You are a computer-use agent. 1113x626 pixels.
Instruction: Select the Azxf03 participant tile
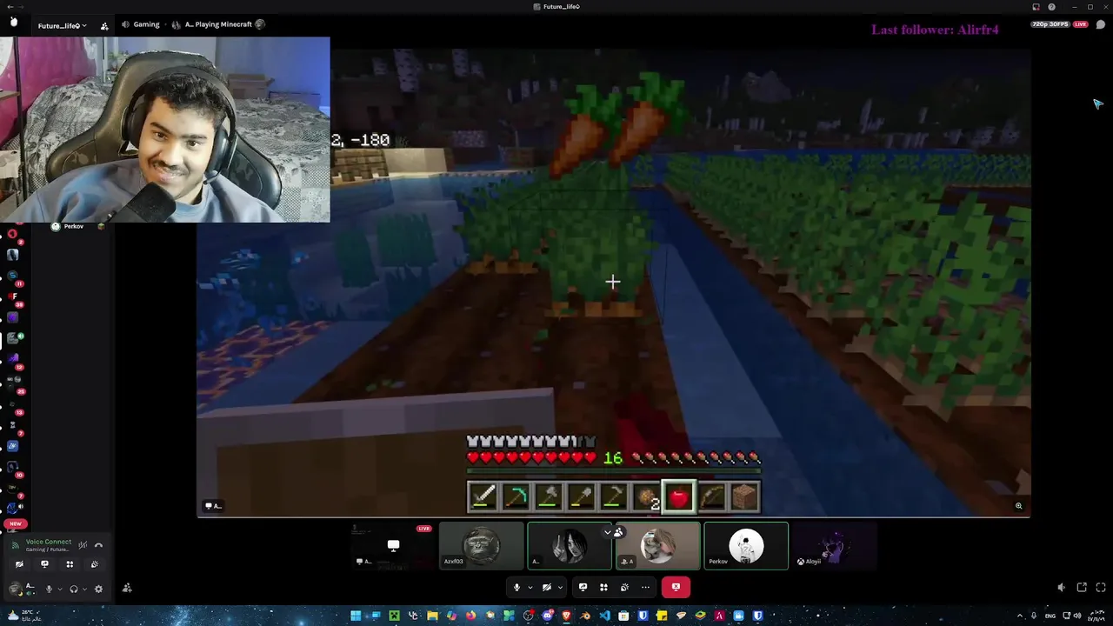point(482,546)
